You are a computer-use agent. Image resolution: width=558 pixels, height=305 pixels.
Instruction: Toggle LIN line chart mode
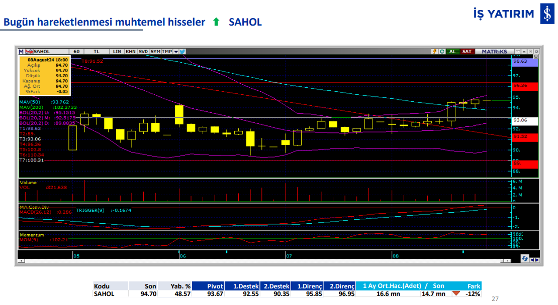118,51
